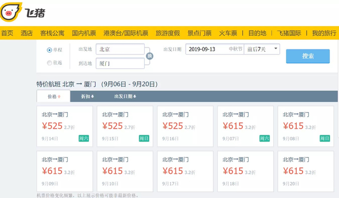Screen dimensions: 339x198
Task: Click the 周六 badge on 9月07日 card
Action: pos(264,138)
